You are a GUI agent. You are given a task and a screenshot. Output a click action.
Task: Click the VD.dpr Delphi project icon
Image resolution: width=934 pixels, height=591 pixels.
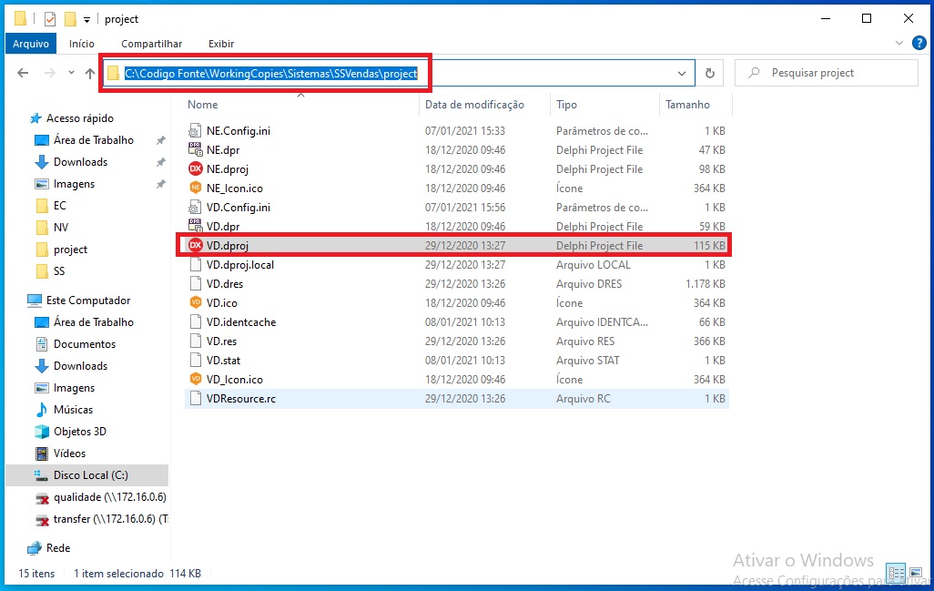195,227
